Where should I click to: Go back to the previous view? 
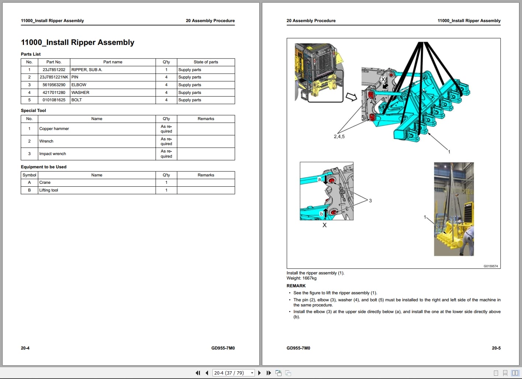(x=279, y=373)
